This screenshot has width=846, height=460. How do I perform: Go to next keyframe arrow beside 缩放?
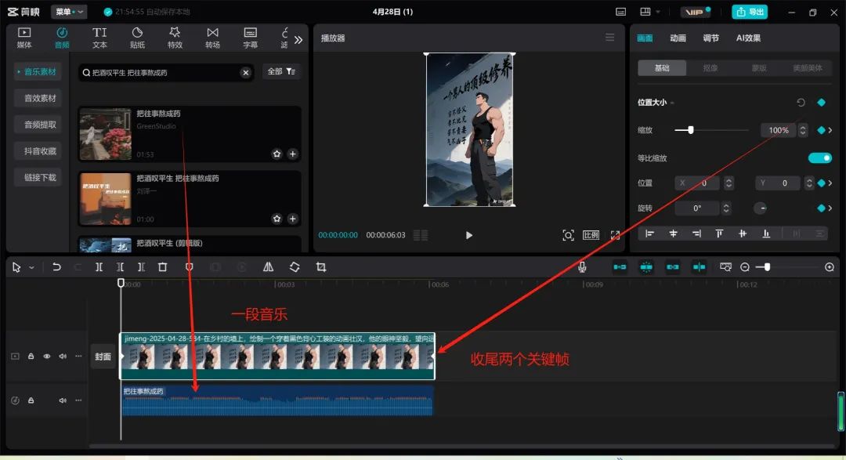click(x=830, y=130)
